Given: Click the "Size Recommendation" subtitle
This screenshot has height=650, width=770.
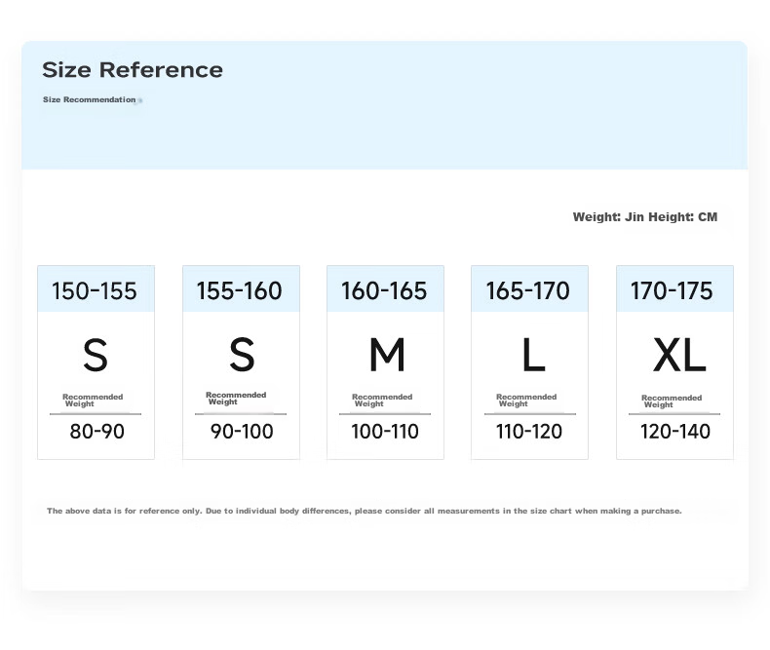Looking at the screenshot, I should click(x=89, y=99).
